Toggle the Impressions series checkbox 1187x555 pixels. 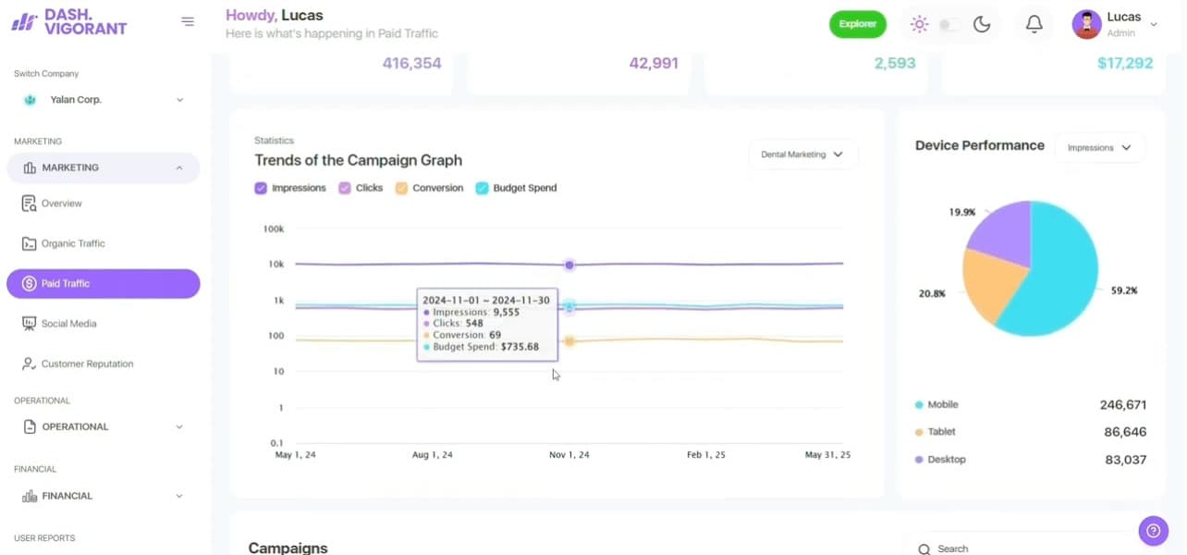click(261, 188)
